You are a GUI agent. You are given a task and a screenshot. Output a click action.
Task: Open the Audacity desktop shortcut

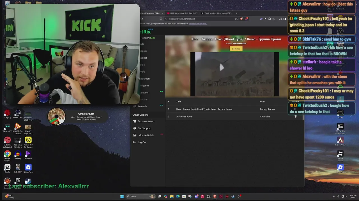point(18,155)
